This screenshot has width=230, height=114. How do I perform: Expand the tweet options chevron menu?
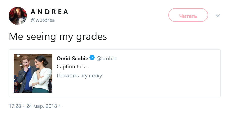click(x=218, y=15)
